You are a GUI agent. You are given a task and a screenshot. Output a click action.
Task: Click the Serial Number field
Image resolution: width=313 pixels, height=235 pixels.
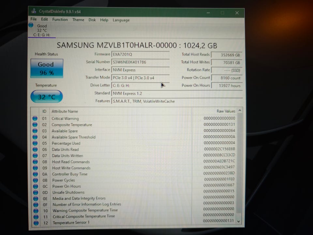pos(140,62)
